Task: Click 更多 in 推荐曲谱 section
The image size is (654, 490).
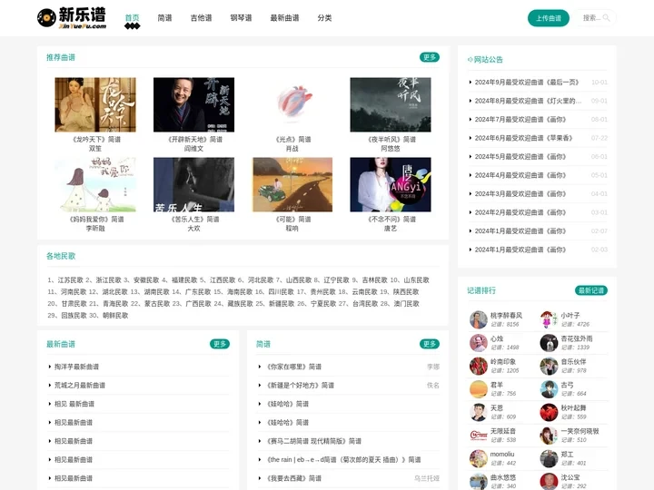Action: tap(429, 57)
